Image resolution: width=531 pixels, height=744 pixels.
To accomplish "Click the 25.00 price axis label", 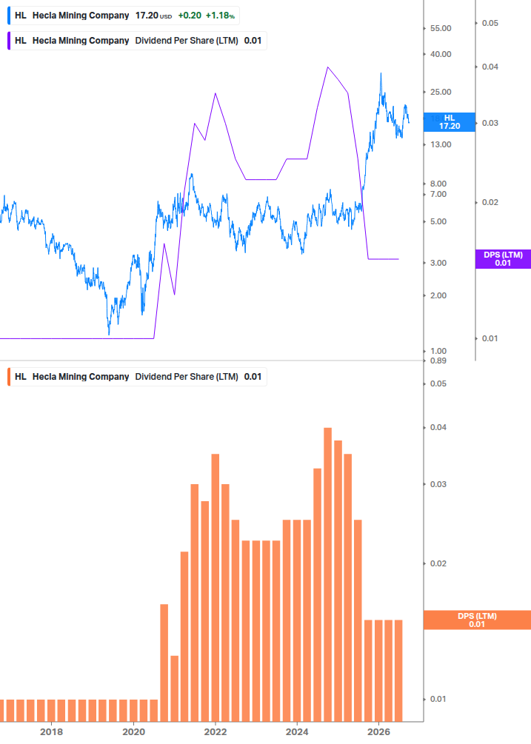I will point(441,92).
